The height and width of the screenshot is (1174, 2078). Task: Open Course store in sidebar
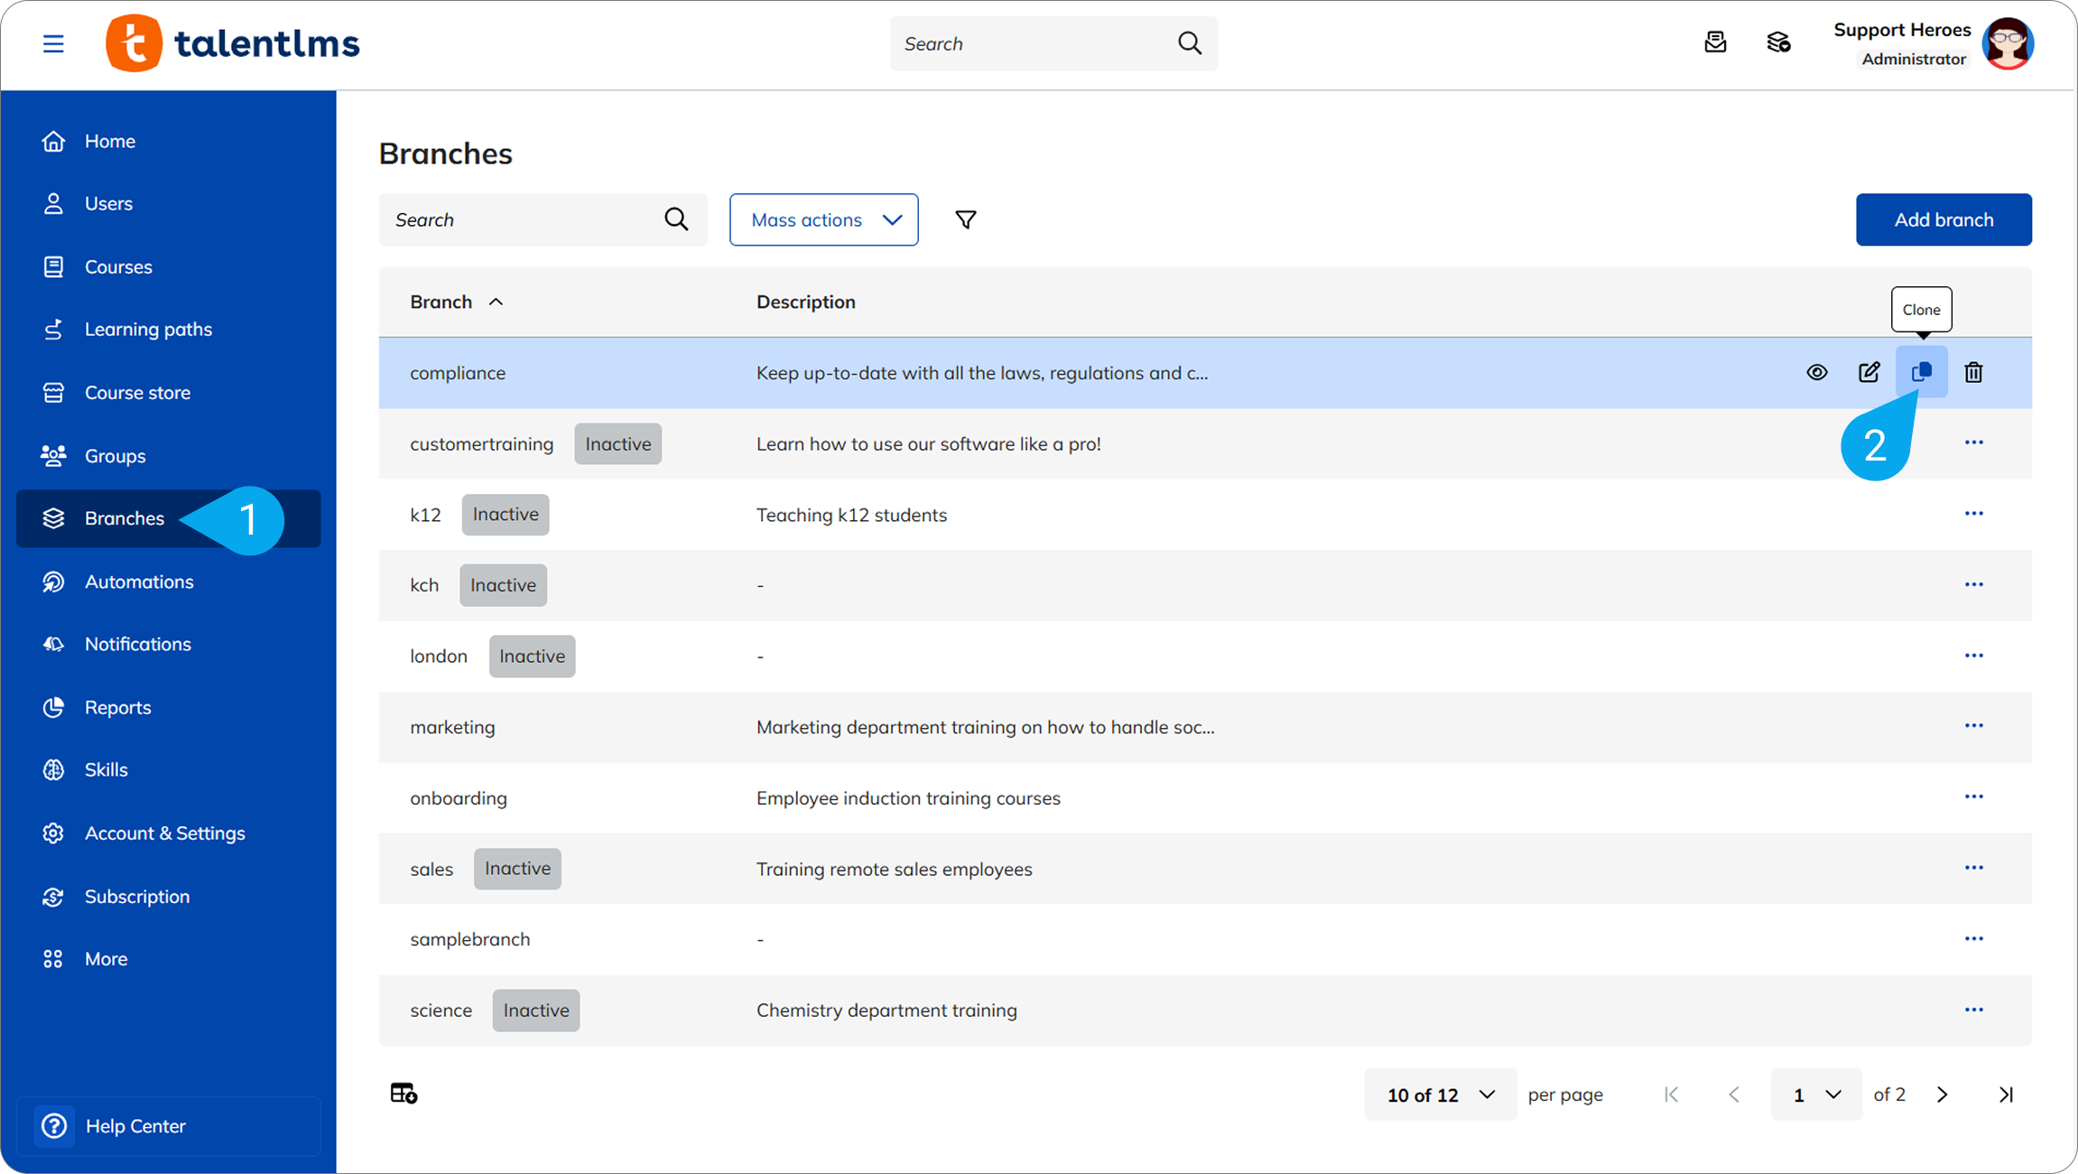tap(168, 392)
